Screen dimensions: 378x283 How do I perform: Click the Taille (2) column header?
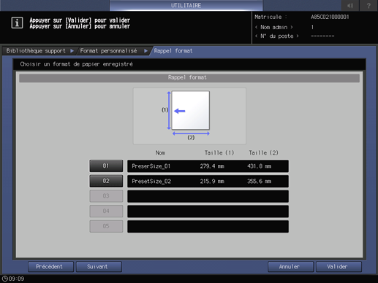[x=263, y=152]
